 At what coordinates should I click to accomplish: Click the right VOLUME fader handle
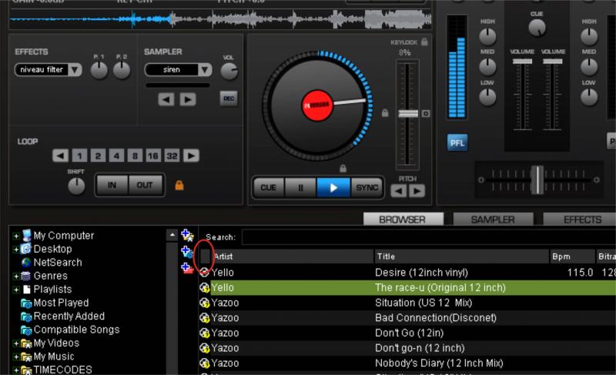click(552, 62)
